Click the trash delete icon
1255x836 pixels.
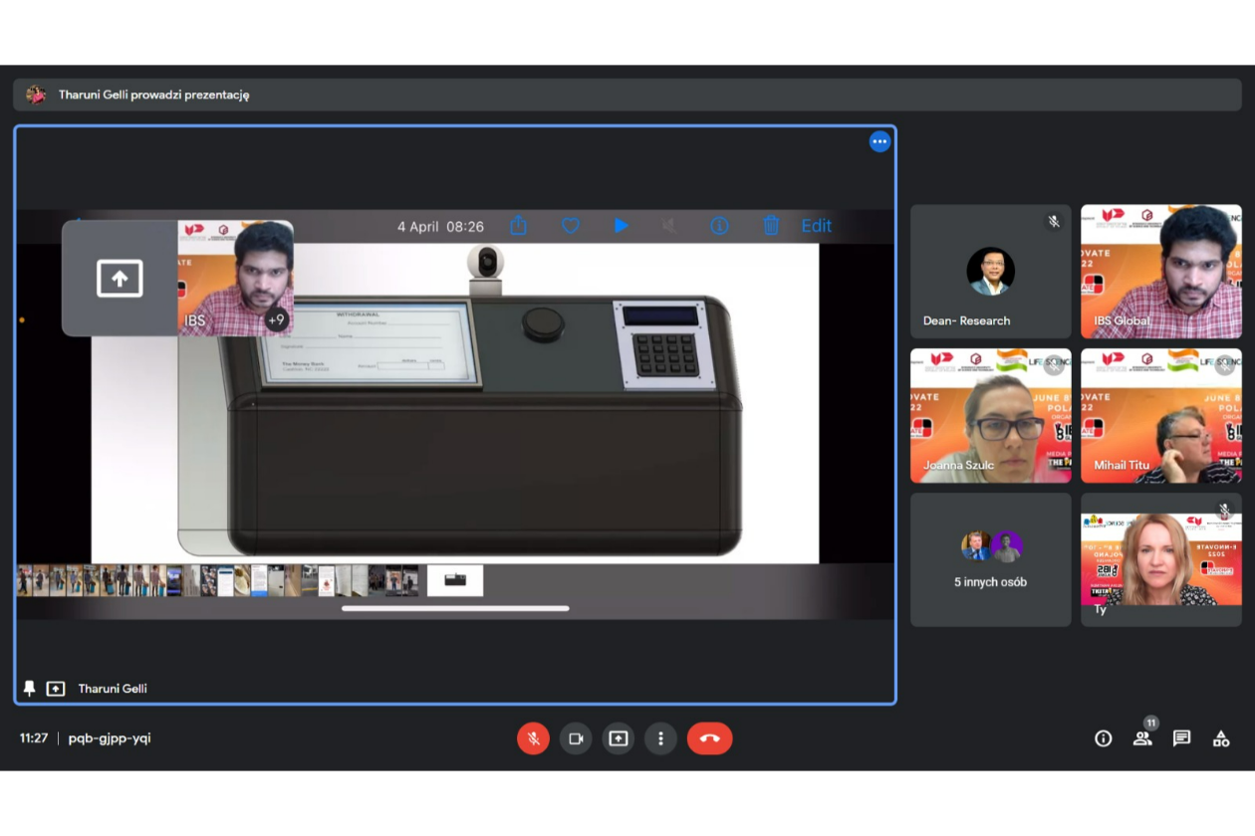771,226
